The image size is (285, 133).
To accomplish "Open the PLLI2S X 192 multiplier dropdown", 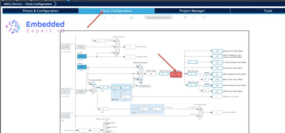I will tap(144, 109).
